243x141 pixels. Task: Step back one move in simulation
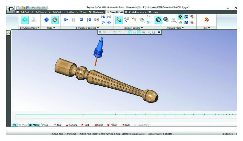(x=89, y=20)
